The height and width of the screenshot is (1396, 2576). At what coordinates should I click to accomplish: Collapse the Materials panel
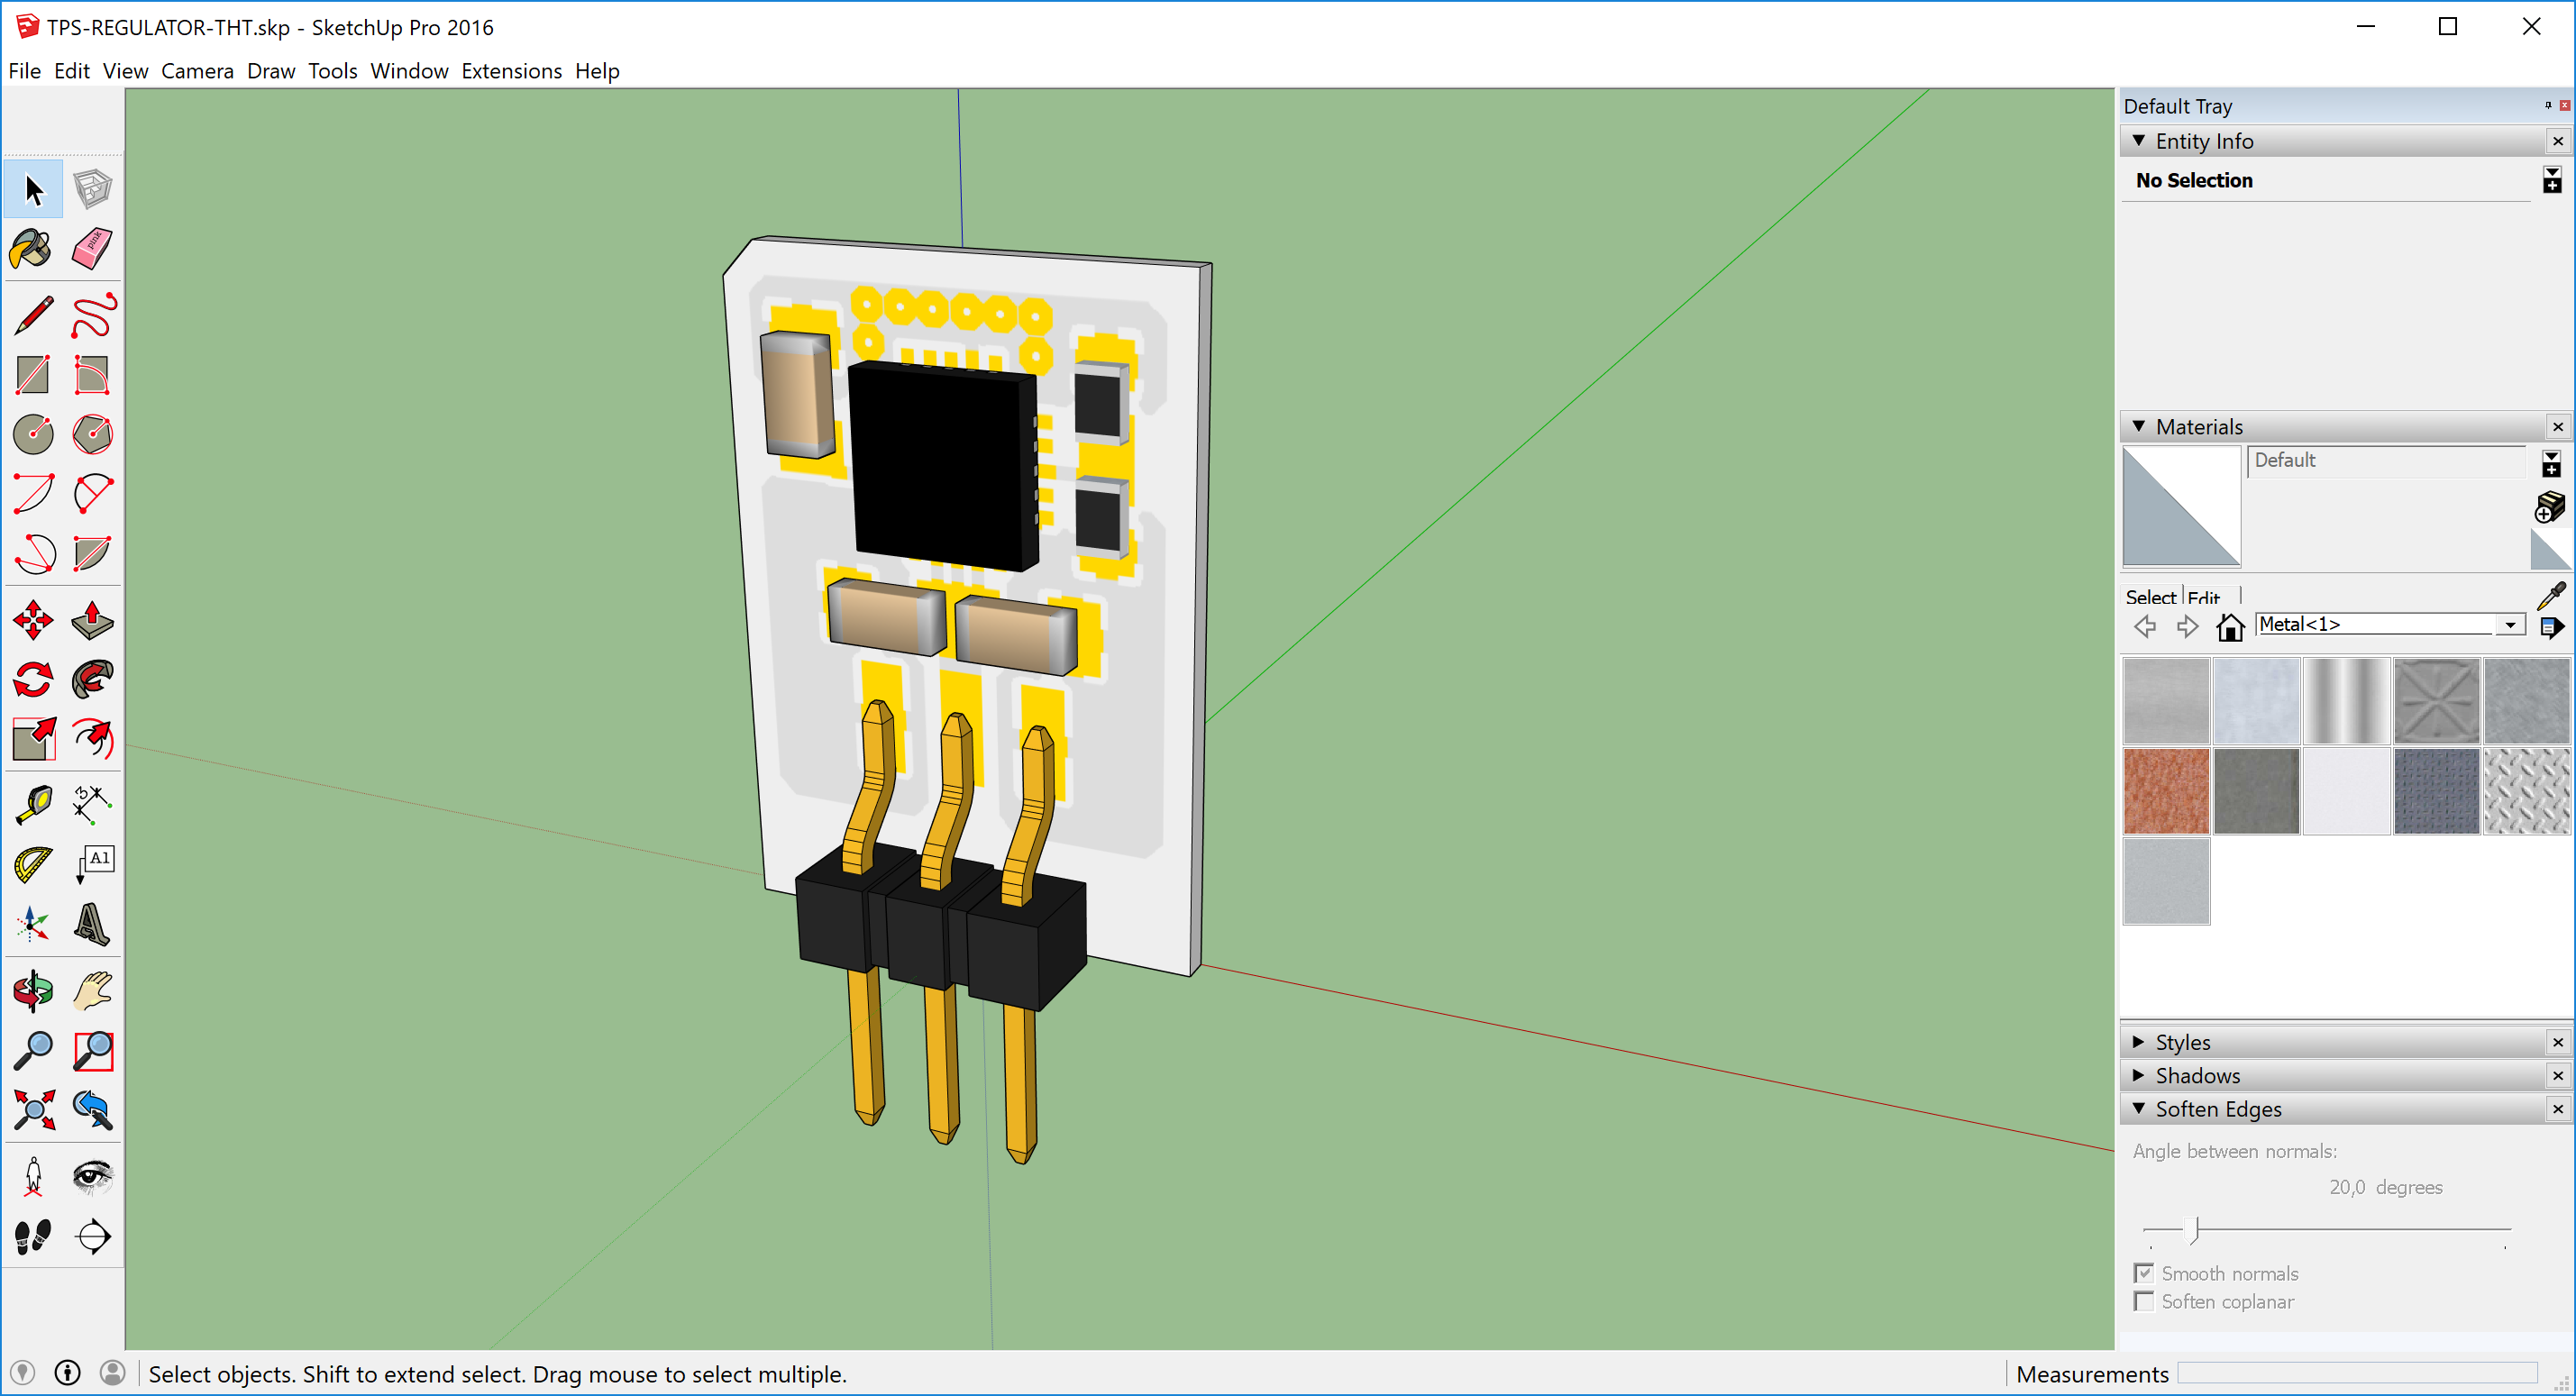[x=2139, y=427]
